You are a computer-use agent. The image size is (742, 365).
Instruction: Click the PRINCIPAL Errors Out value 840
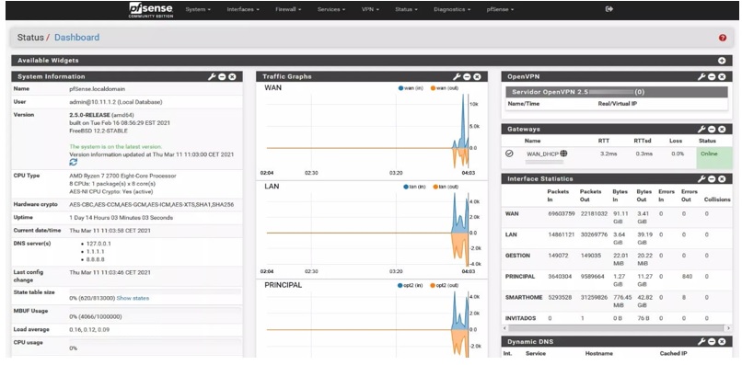click(x=687, y=276)
